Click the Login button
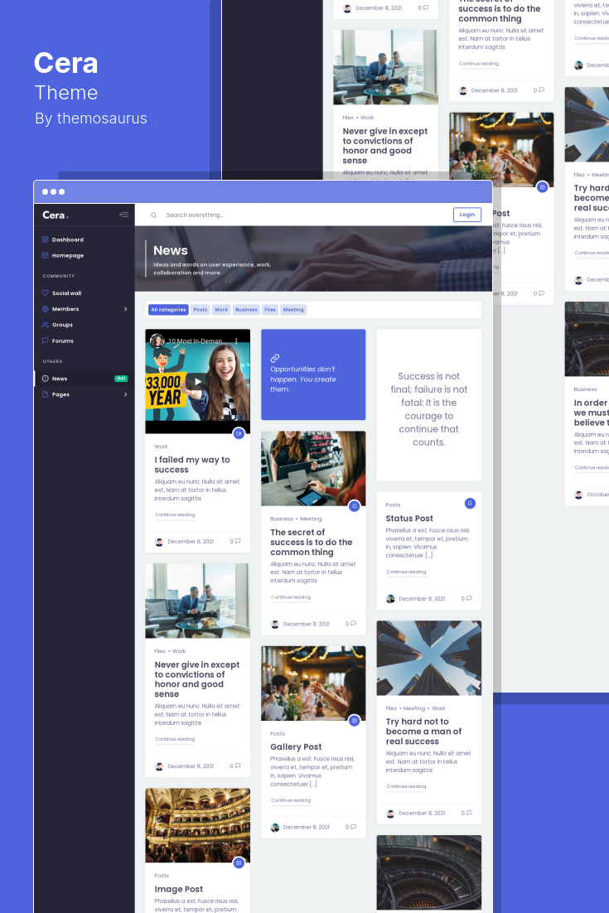This screenshot has width=609, height=913. tap(467, 215)
